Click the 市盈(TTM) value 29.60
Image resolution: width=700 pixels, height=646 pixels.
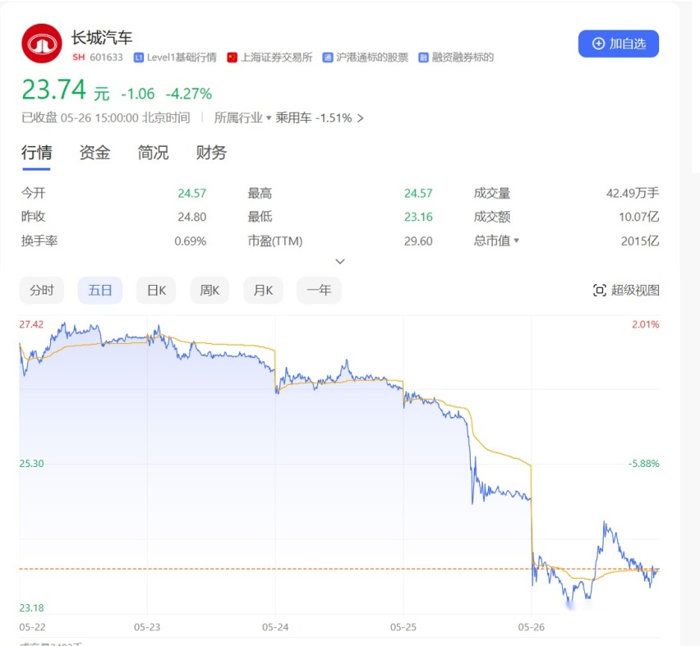point(418,241)
